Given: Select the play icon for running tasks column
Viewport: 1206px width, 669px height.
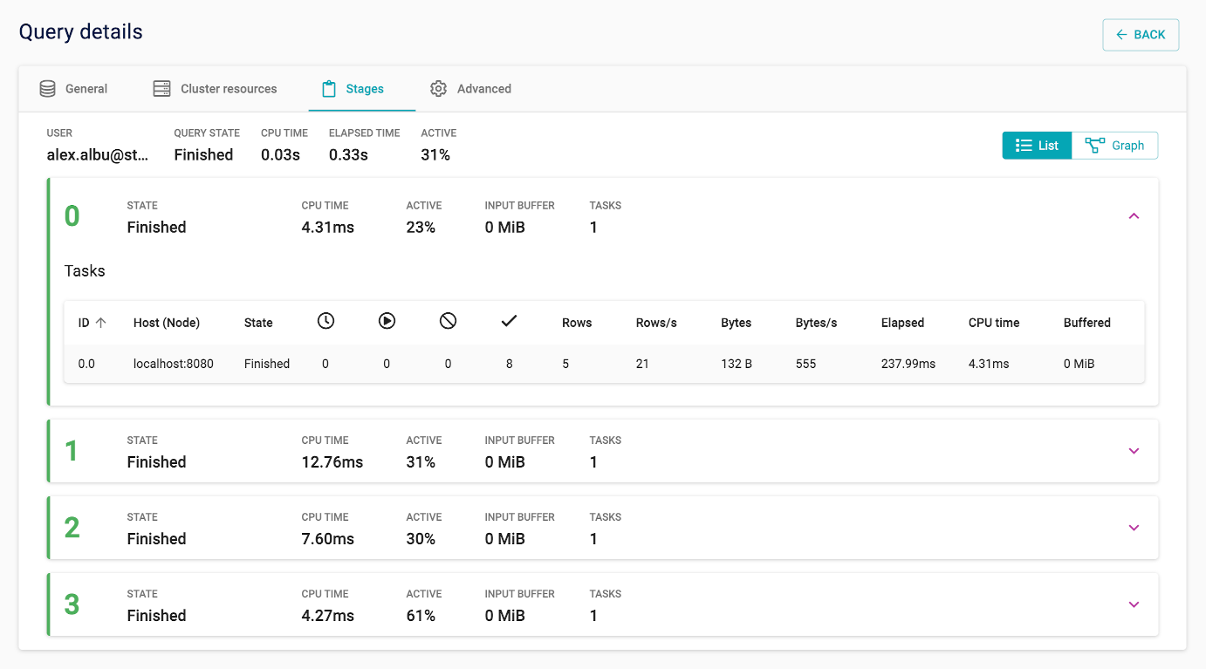Looking at the screenshot, I should (x=387, y=320).
